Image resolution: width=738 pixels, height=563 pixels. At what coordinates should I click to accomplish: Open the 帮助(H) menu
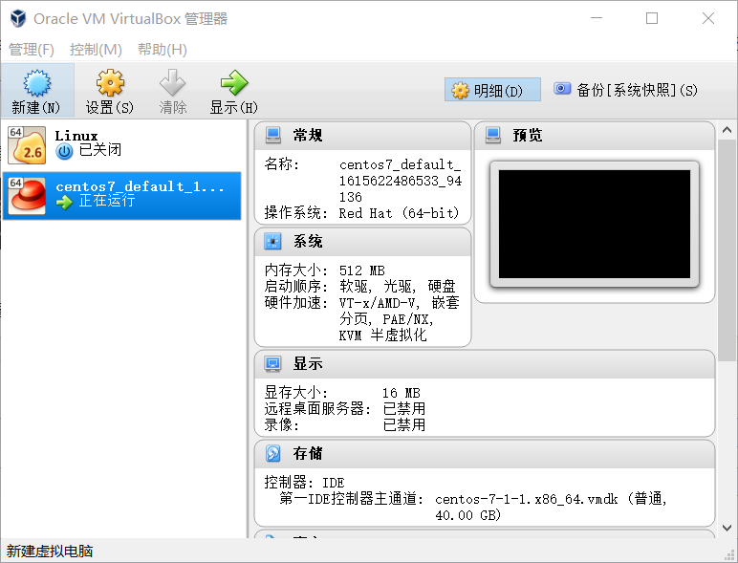click(163, 50)
